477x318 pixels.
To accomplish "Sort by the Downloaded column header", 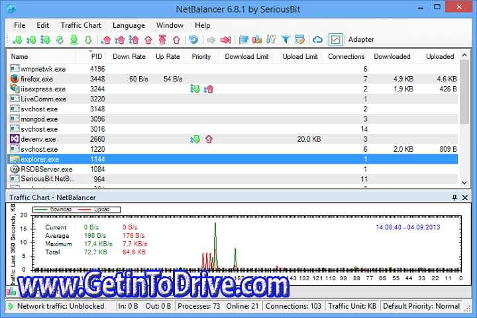I will pos(392,56).
